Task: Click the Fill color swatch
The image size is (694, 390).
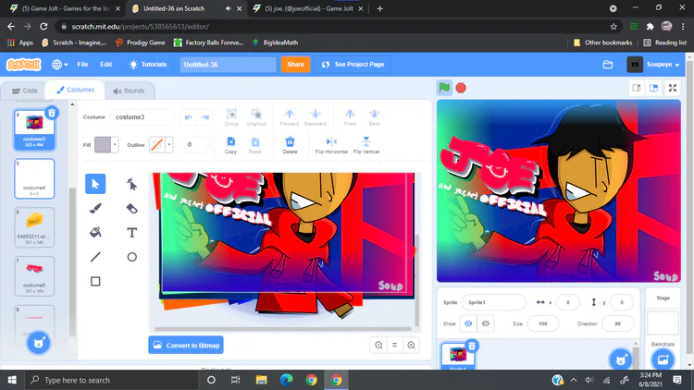Action: [x=103, y=144]
